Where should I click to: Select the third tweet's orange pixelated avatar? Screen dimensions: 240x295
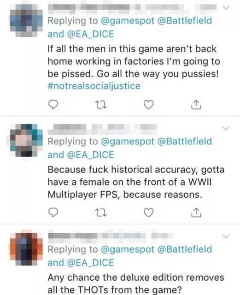click(26, 249)
